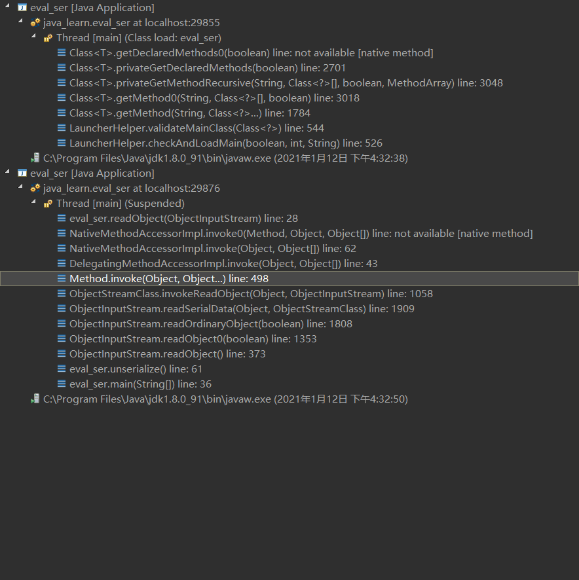Select first 'eval_ser [Java Application]' launch label

(92, 8)
